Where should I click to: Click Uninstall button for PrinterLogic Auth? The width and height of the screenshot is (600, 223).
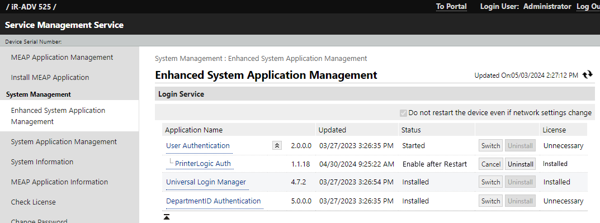tap(521, 164)
